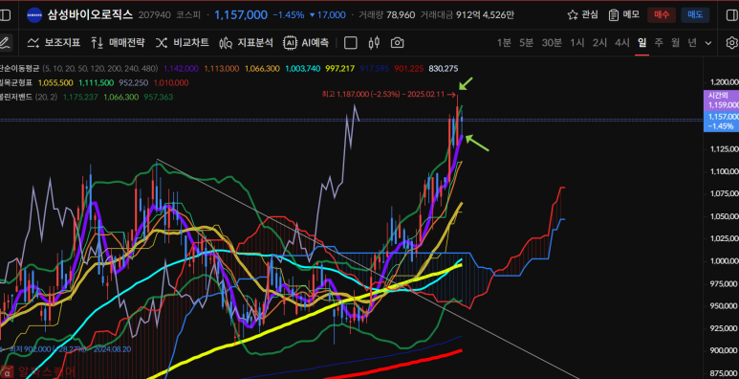This screenshot has height=379, width=739.
Task: Switch to 1시 hourly interval
Action: click(x=576, y=43)
